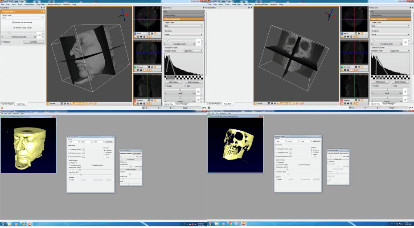Click green Y Coronal icon, right Seg3D window
This screenshot has width=414, height=228.
pyautogui.click(x=342, y=67)
